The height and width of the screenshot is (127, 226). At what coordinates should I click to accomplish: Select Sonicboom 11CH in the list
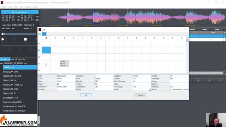point(10,98)
